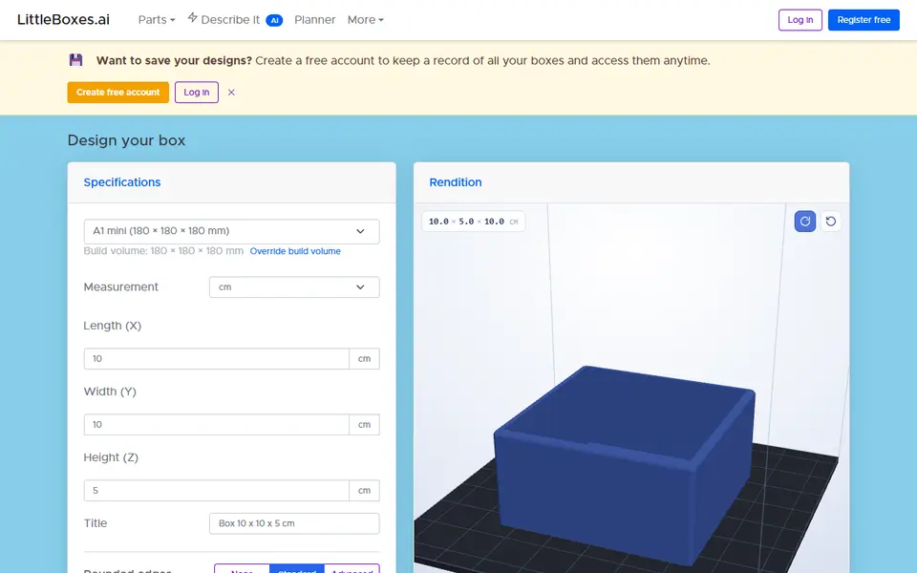Click the Create free account button
Viewport: 917px width, 573px height.
click(118, 93)
